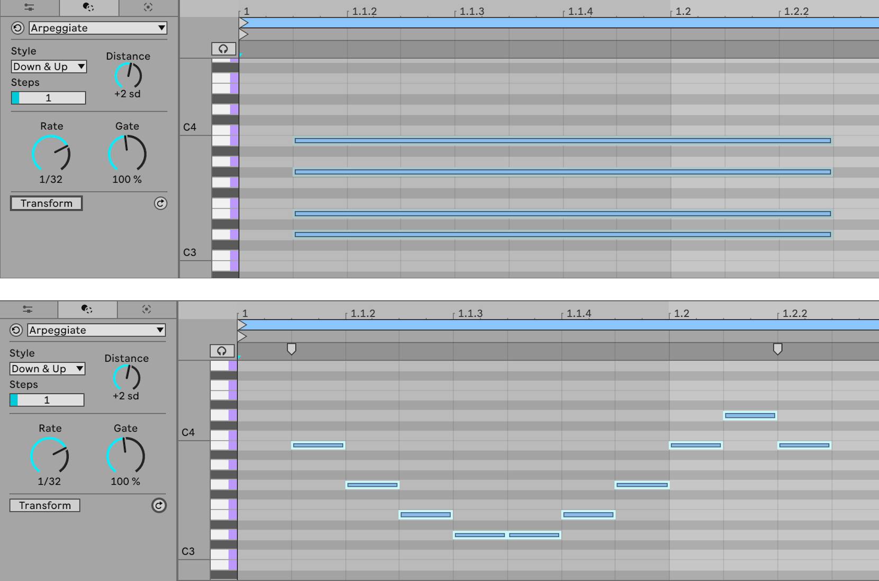
Task: Toggle note preview with the headphones icon
Action: (x=222, y=48)
